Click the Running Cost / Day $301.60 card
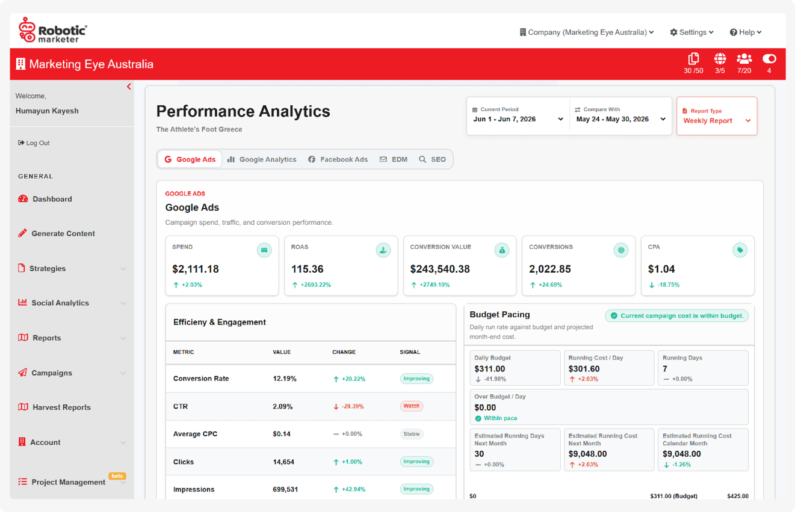The image size is (795, 512). click(x=609, y=368)
